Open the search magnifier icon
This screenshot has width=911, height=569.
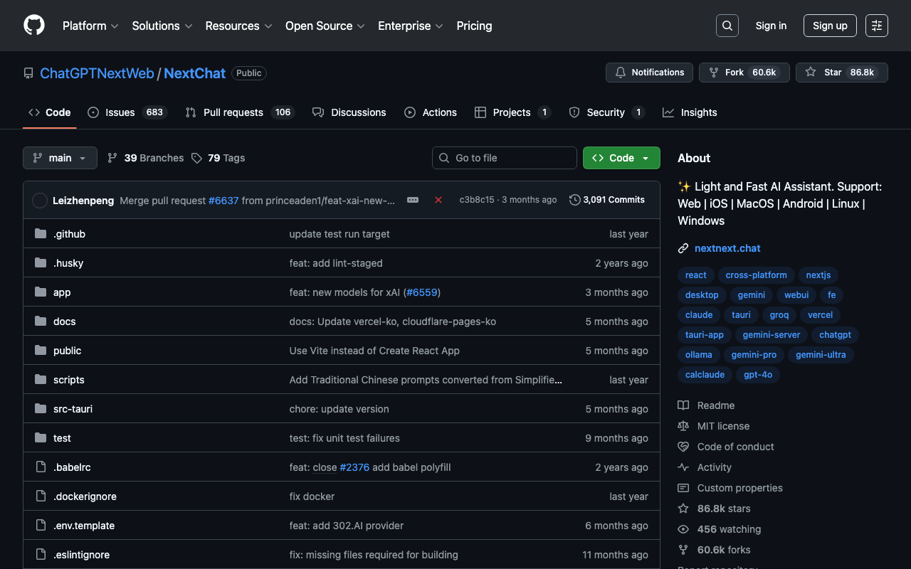pyautogui.click(x=727, y=26)
